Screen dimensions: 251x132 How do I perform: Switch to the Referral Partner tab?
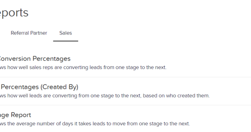tap(29, 33)
